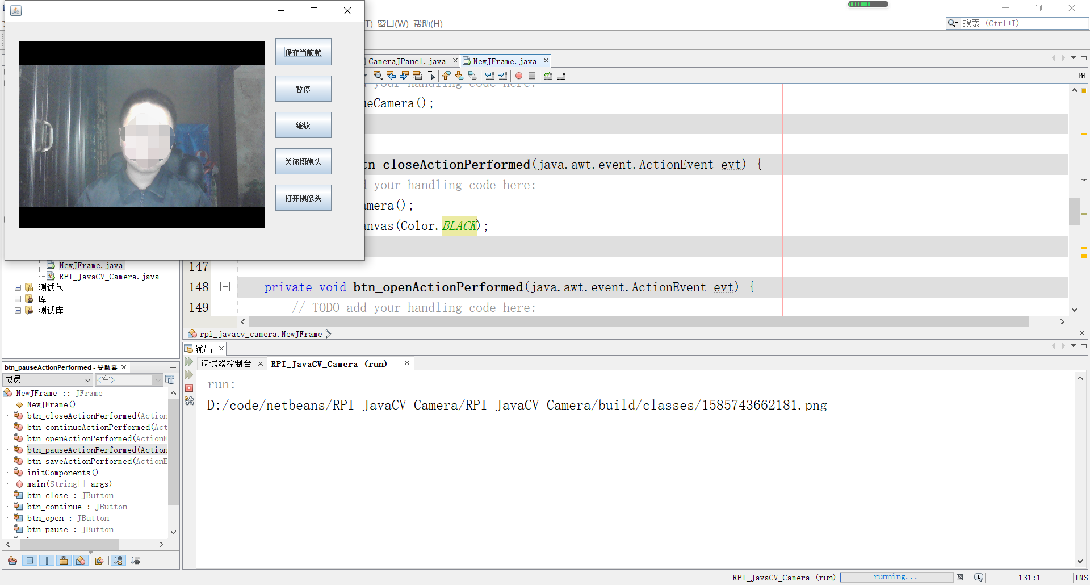Click the Uncomment icon in editor toolbar
This screenshot has height=585, width=1090.
[x=561, y=76]
